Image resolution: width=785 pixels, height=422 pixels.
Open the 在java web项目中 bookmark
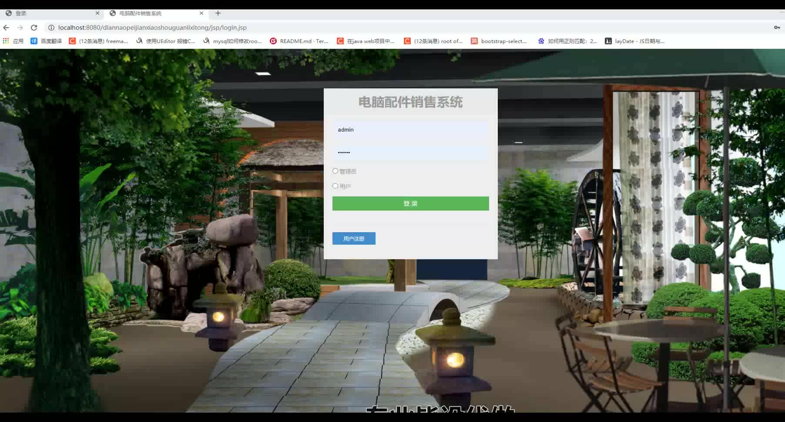[x=366, y=41]
